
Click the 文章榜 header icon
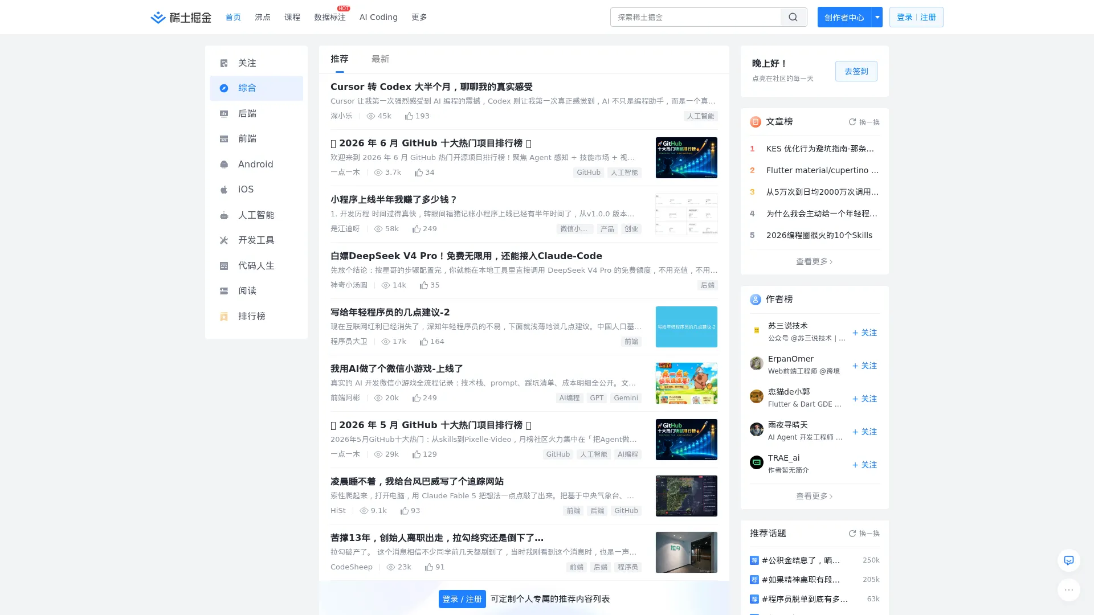(756, 122)
